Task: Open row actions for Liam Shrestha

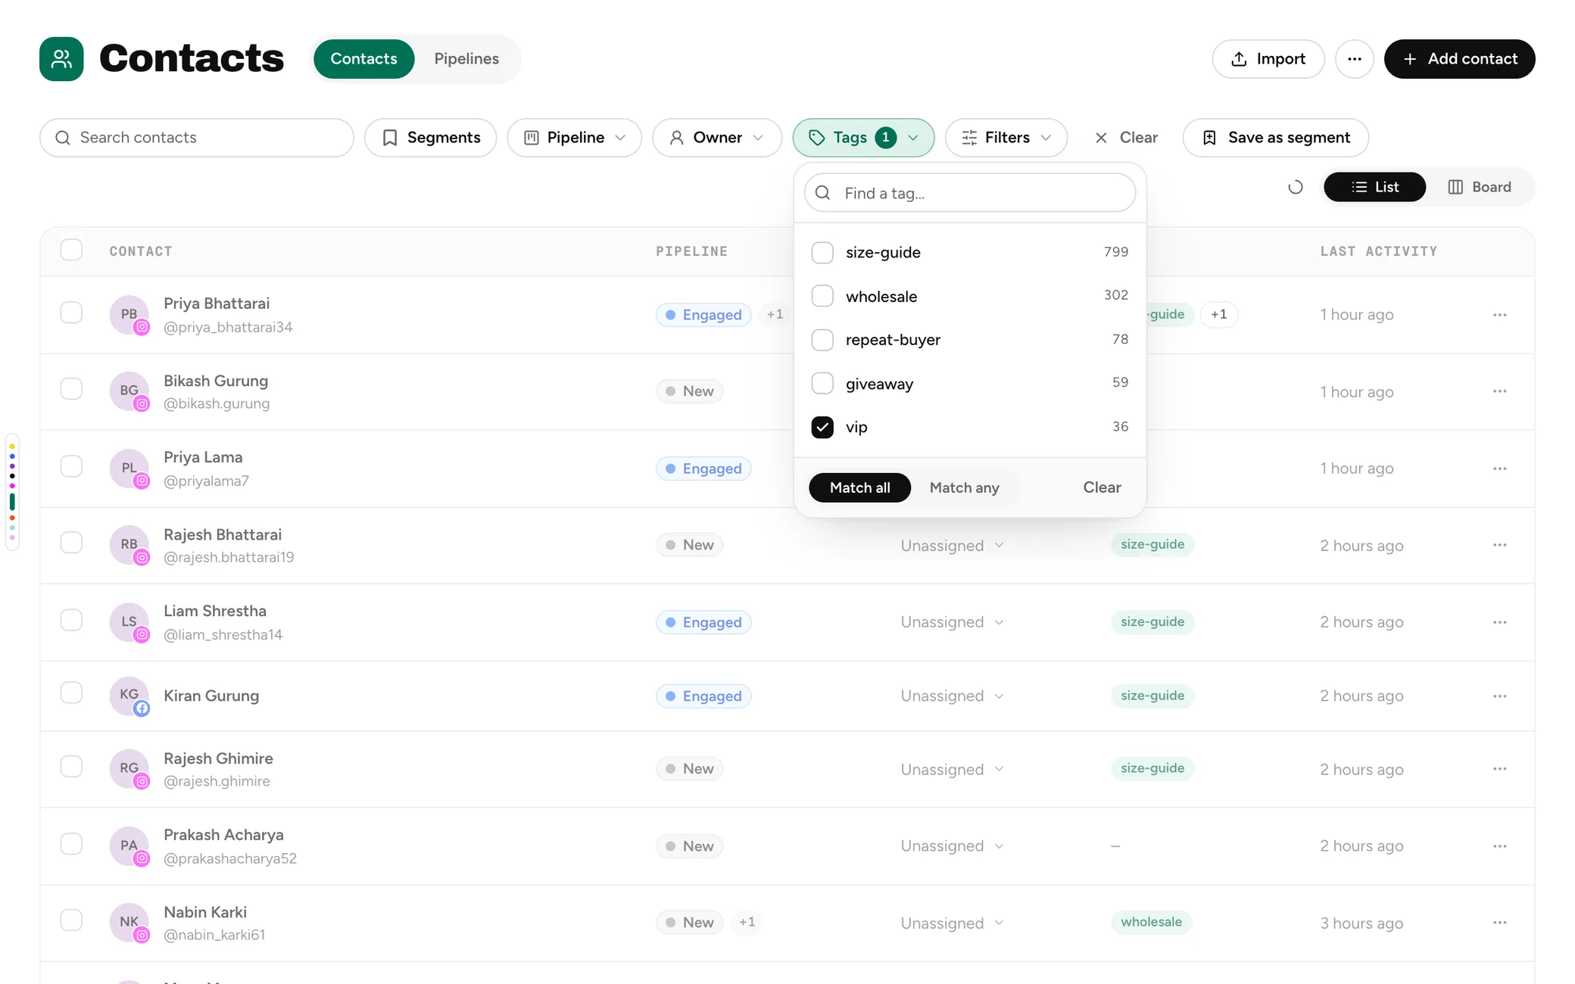Action: [1499, 622]
